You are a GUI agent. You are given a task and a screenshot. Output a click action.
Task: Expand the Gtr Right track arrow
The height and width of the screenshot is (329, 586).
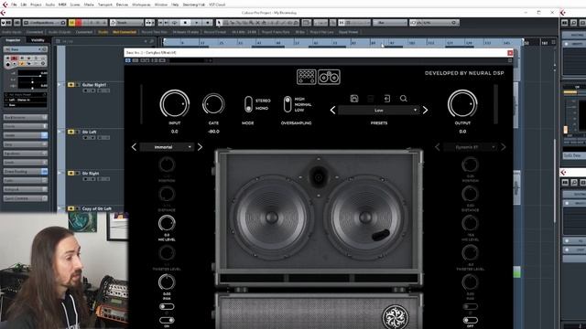(x=59, y=173)
